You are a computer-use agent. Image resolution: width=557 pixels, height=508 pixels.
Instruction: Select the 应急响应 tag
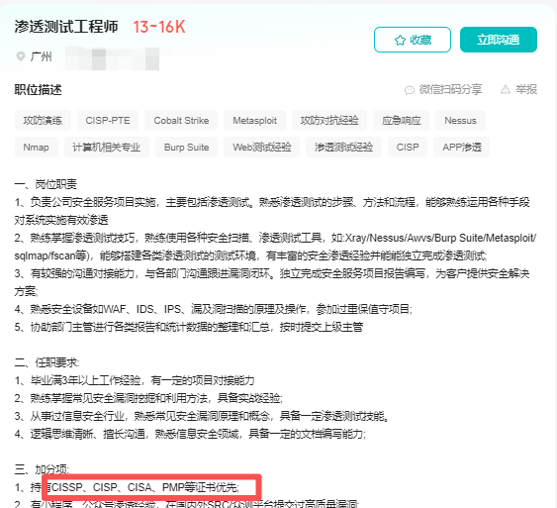pyautogui.click(x=401, y=121)
